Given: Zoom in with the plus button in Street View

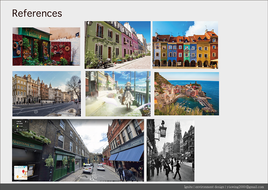Looking at the screenshot, I should [141, 172].
